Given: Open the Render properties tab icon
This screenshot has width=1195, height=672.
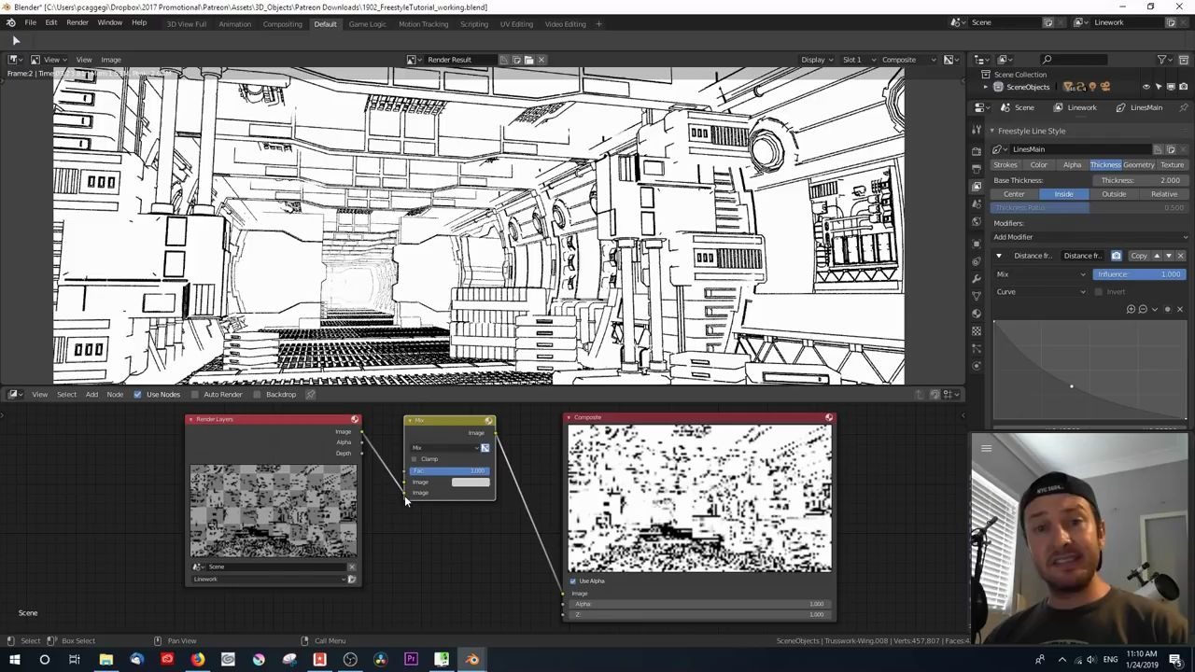Looking at the screenshot, I should 977,150.
